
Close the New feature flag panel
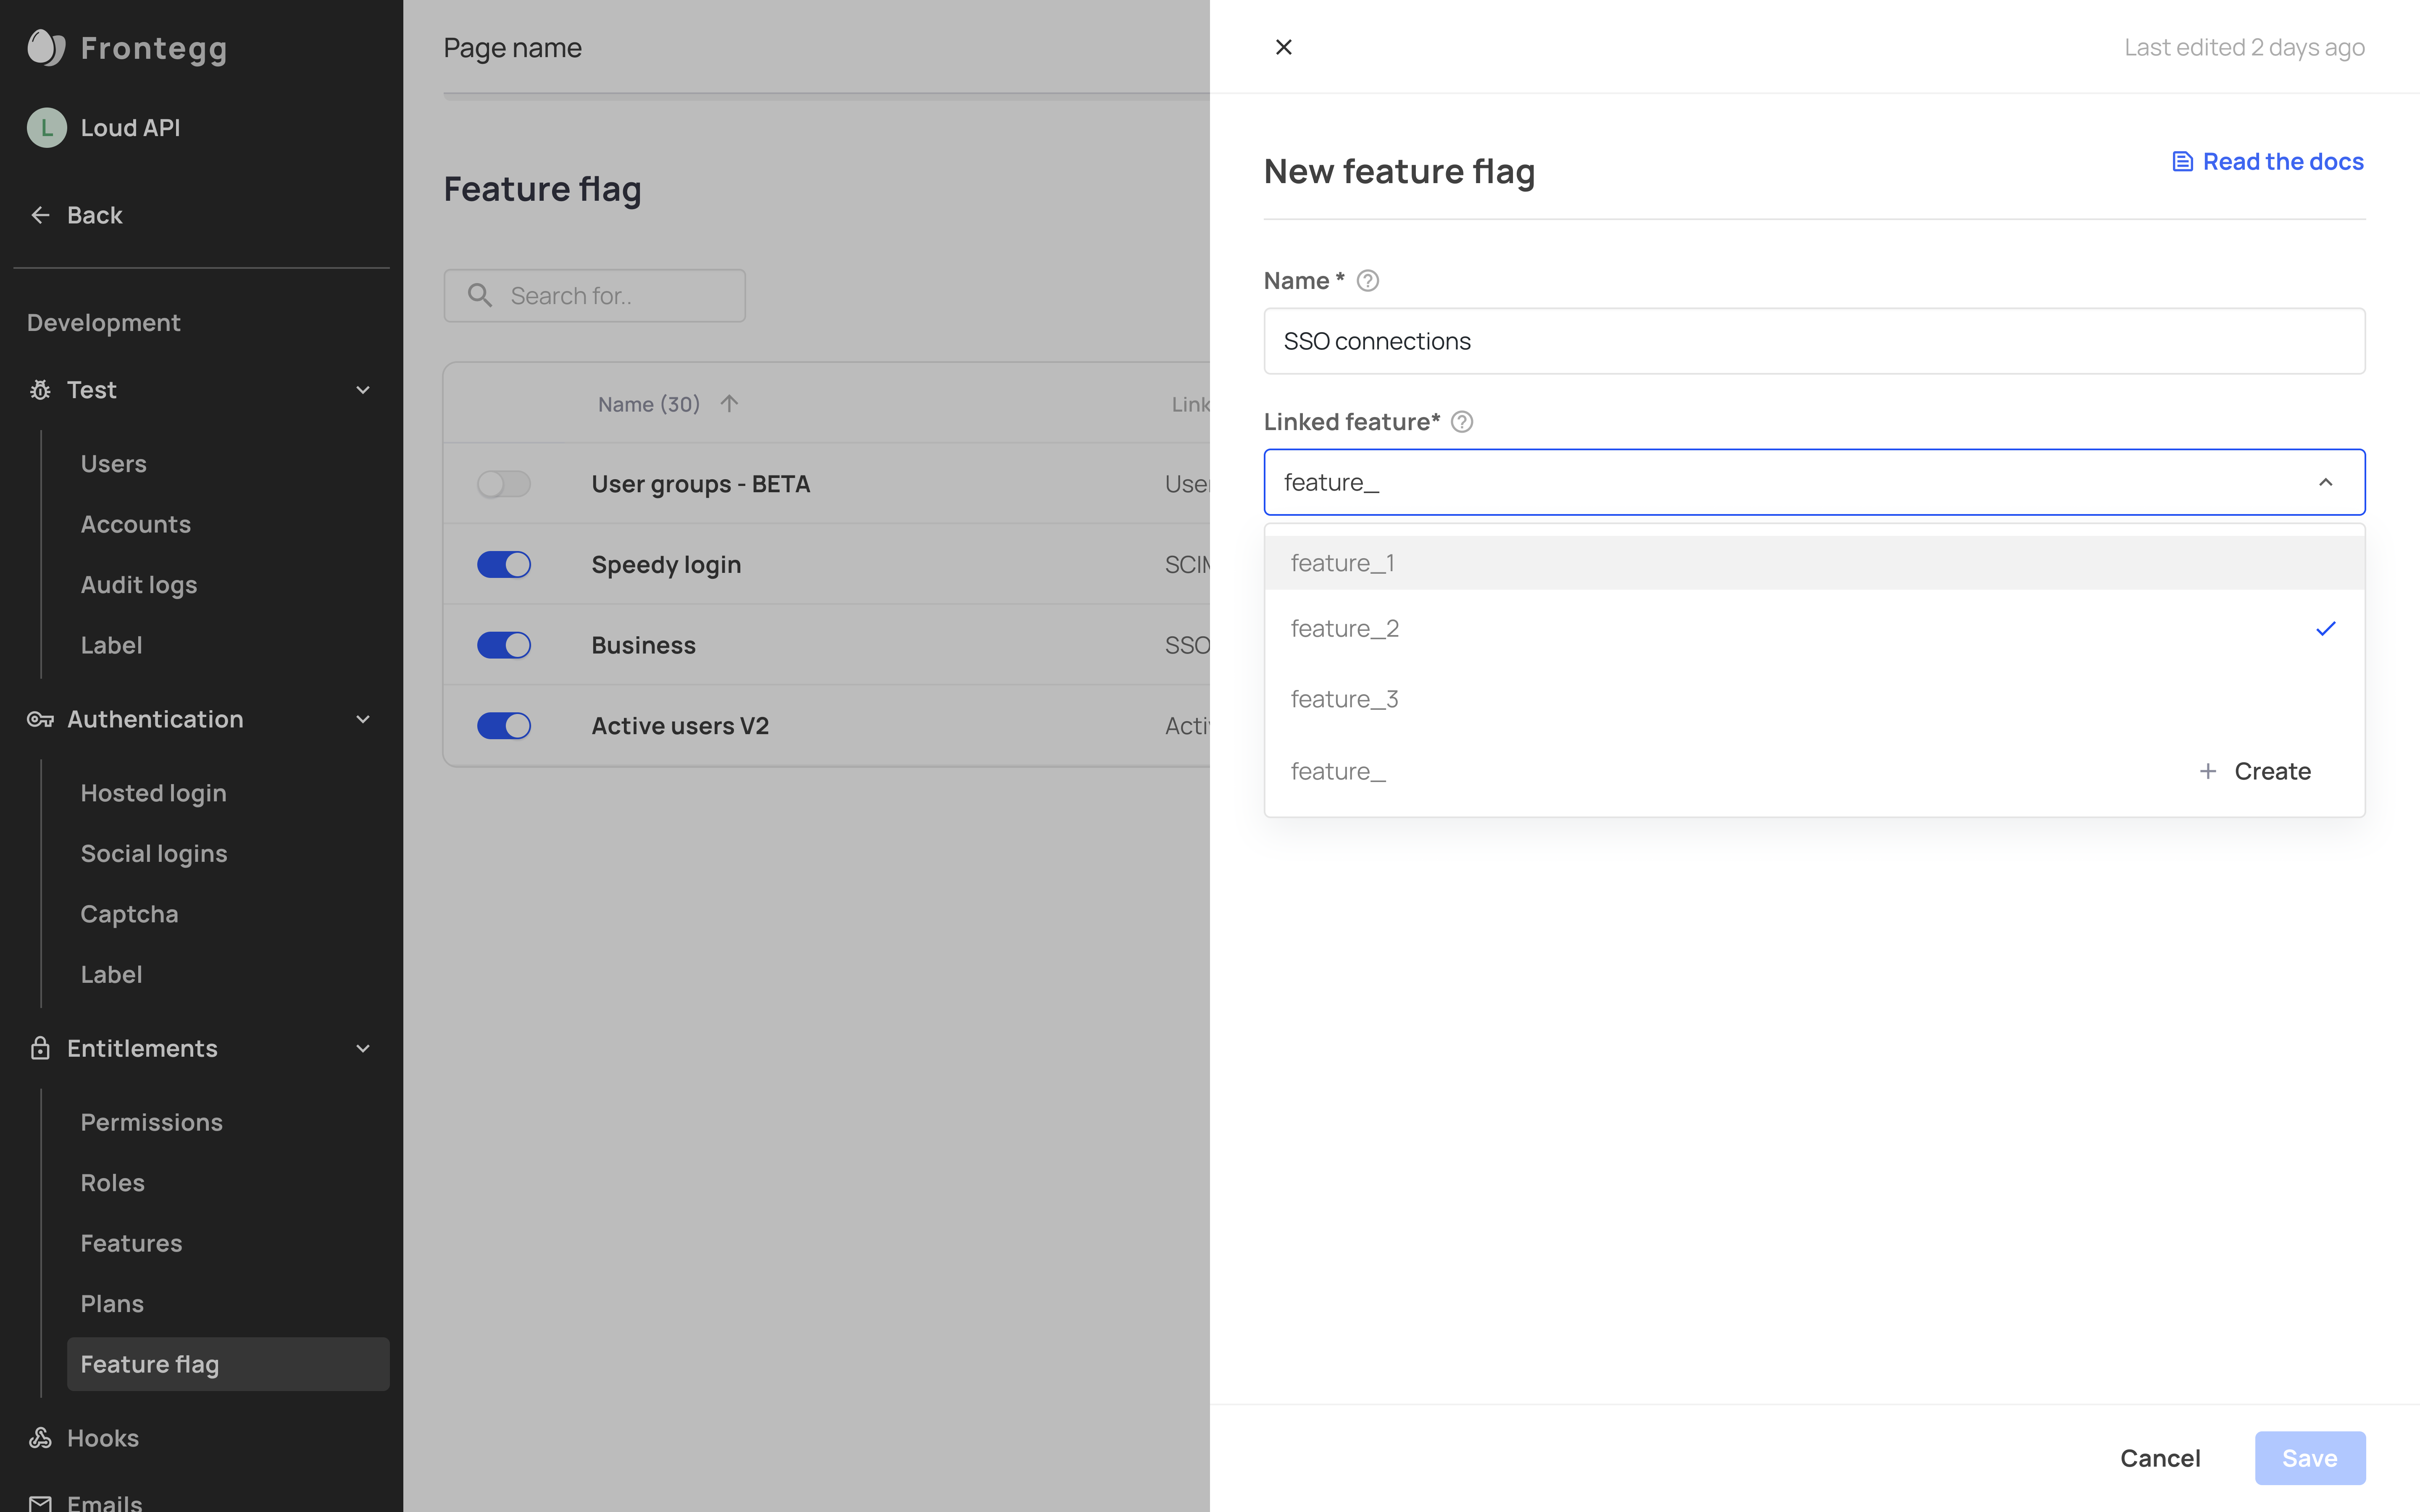(x=1284, y=47)
